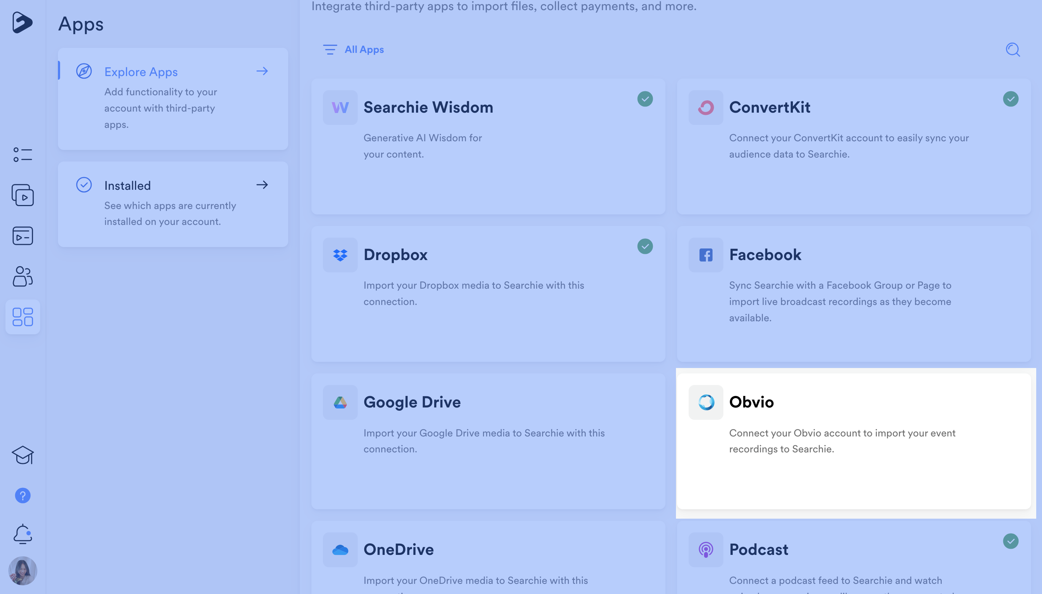
Task: Click ConvertKit installed checkmark badge
Action: (1010, 99)
